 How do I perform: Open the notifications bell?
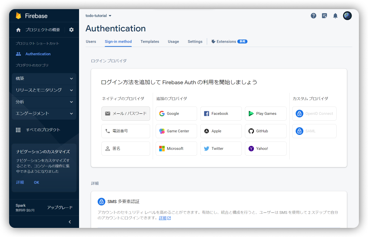(x=335, y=16)
